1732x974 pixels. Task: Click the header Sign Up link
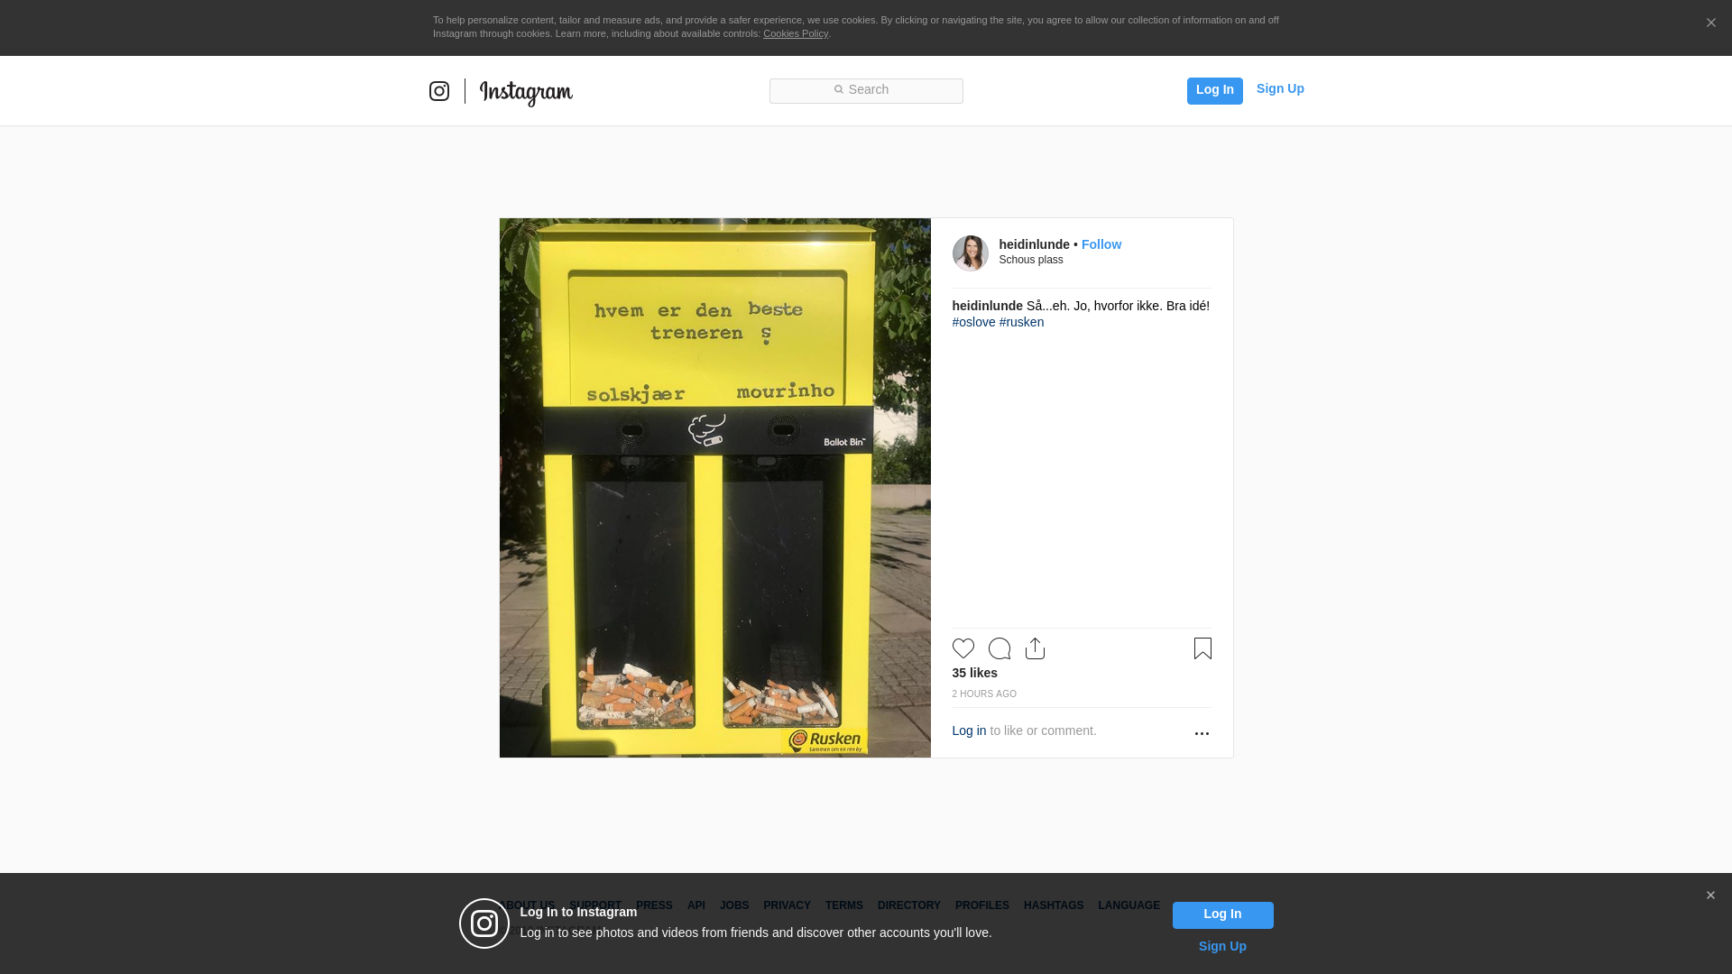(x=1279, y=88)
